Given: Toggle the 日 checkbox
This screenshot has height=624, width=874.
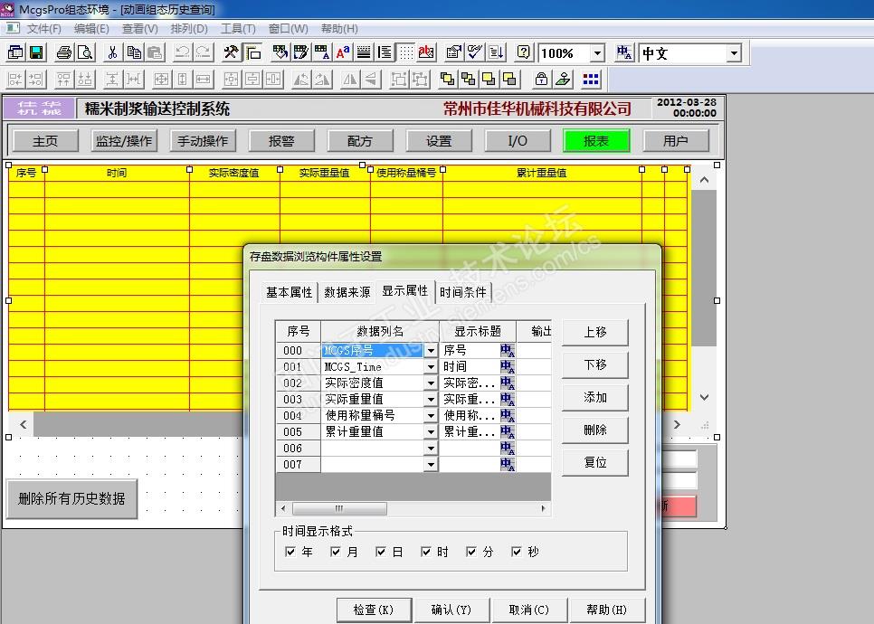Looking at the screenshot, I should click(381, 552).
